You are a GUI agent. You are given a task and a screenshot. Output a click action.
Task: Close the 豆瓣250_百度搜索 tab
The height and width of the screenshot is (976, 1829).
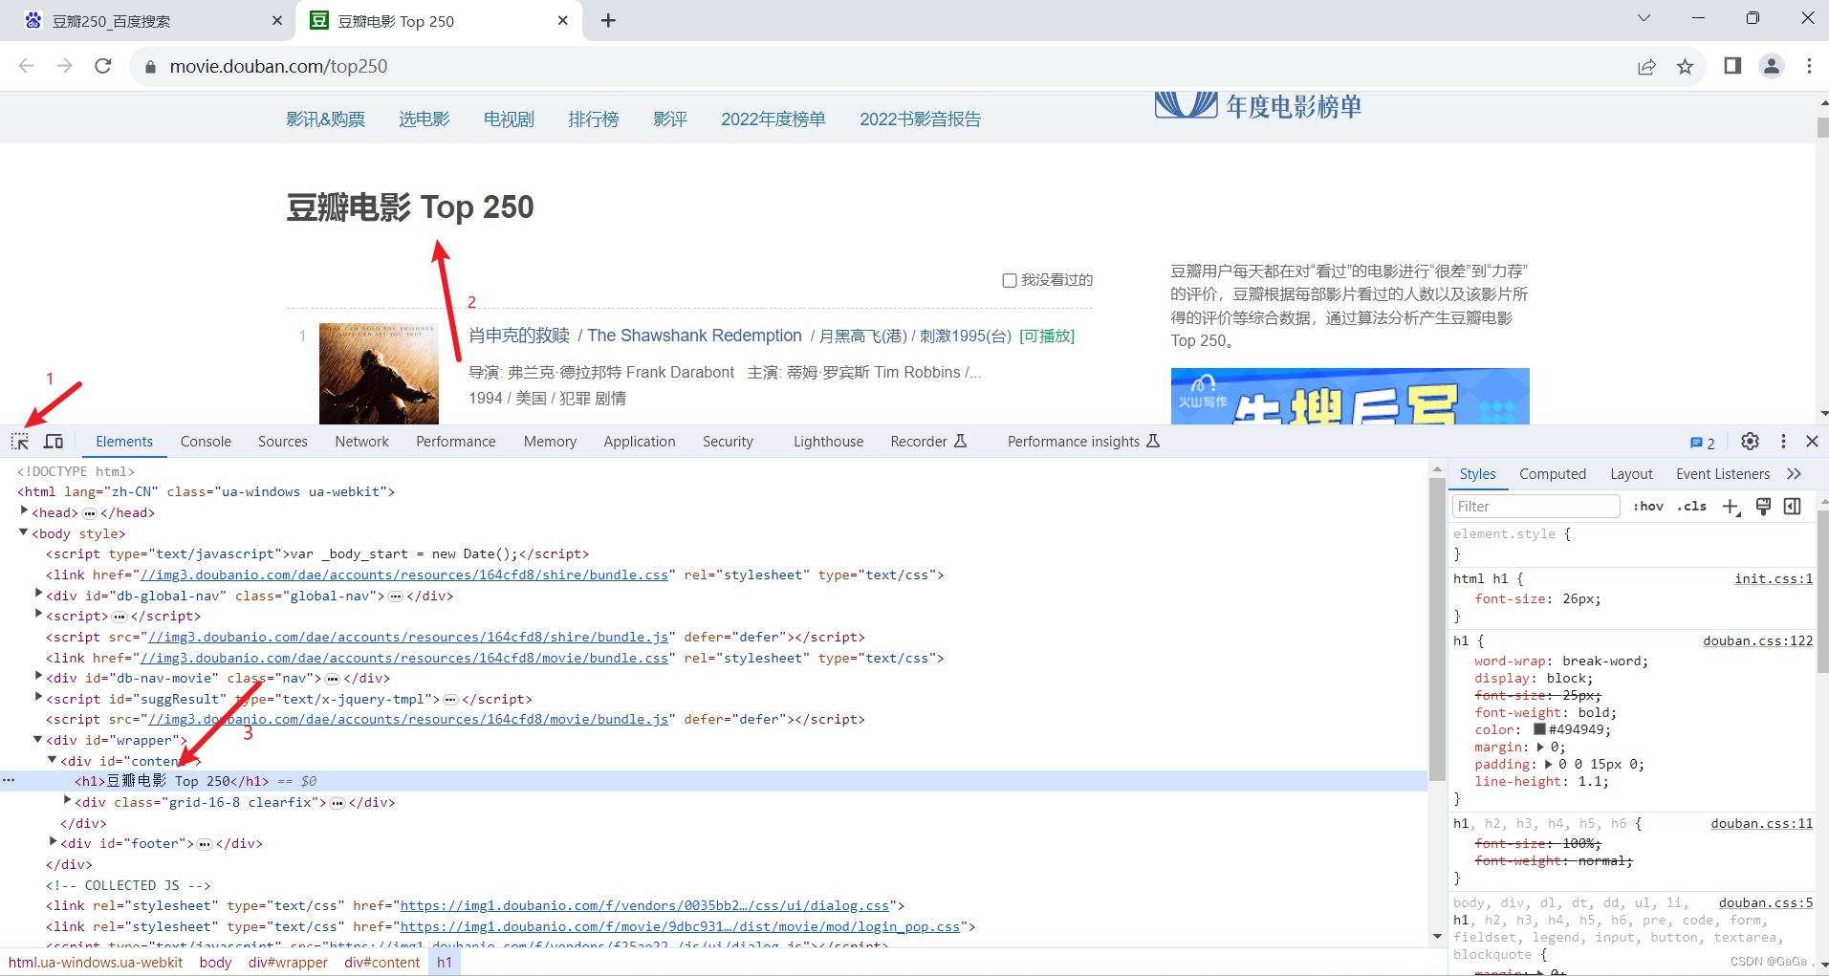[277, 20]
